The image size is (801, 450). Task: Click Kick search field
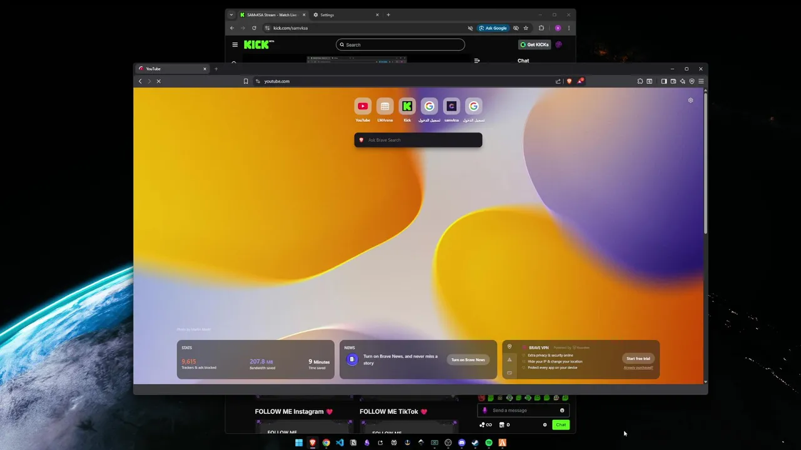[400, 45]
